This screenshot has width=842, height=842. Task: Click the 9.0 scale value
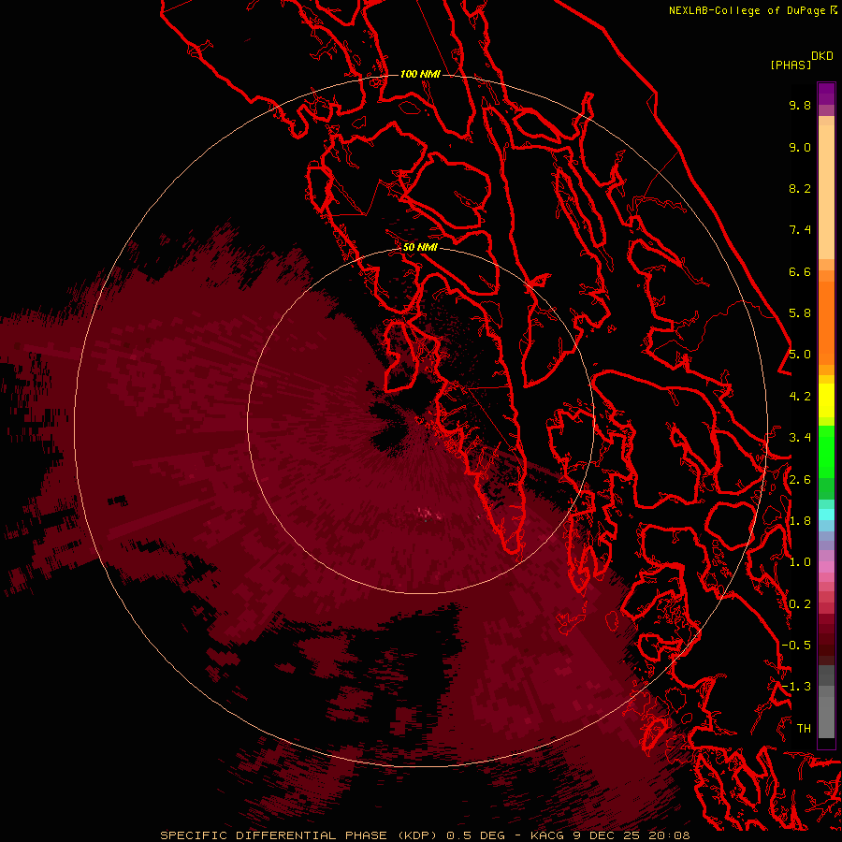coord(800,147)
